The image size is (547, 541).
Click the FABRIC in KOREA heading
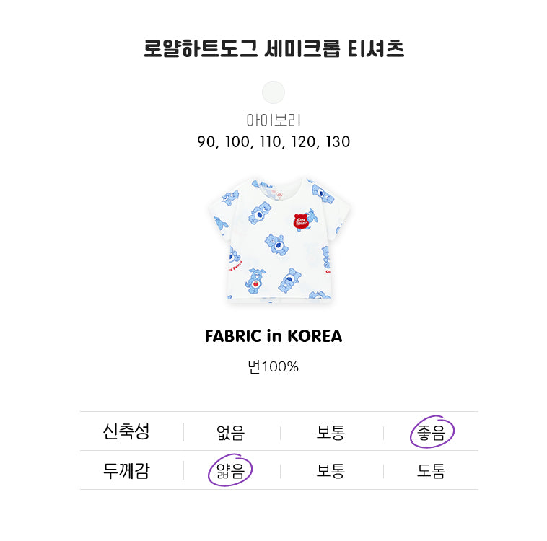[x=273, y=337]
